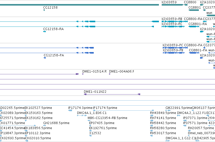Click the EP07435.3prime EST label
The height and width of the screenshot is (142, 215).
(x=102, y=123)
